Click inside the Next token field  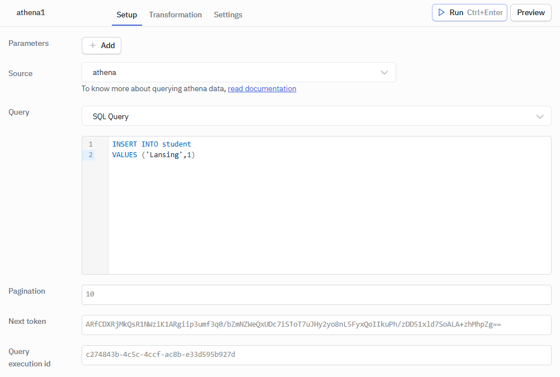point(316,324)
